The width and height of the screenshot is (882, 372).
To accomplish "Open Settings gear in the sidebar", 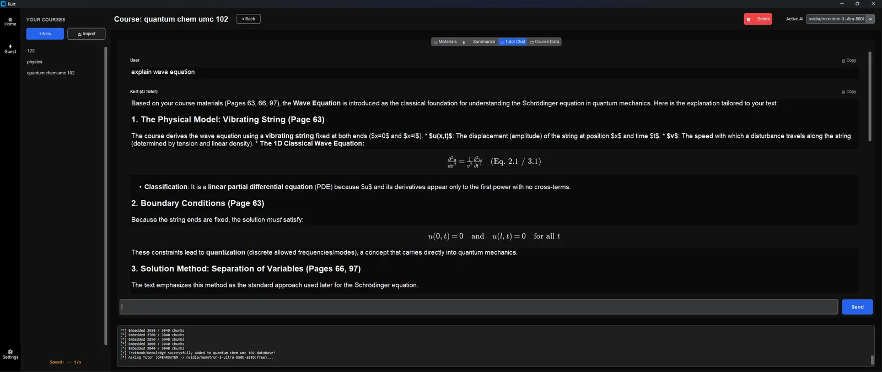I will pyautogui.click(x=10, y=354).
